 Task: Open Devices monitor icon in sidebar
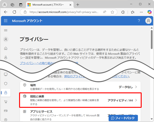click(6, 74)
